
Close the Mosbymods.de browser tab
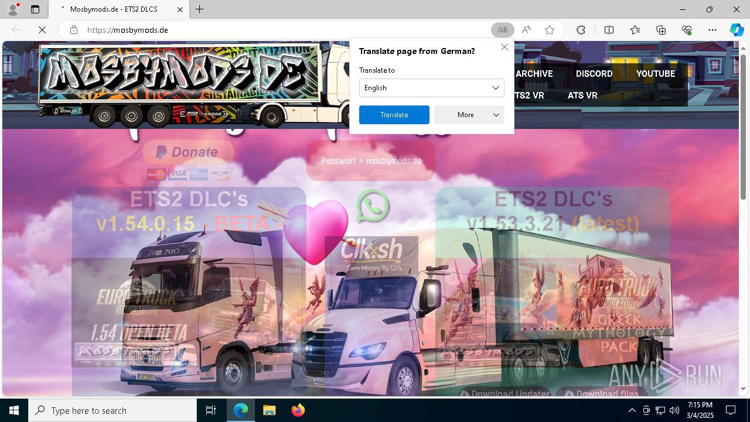click(180, 9)
